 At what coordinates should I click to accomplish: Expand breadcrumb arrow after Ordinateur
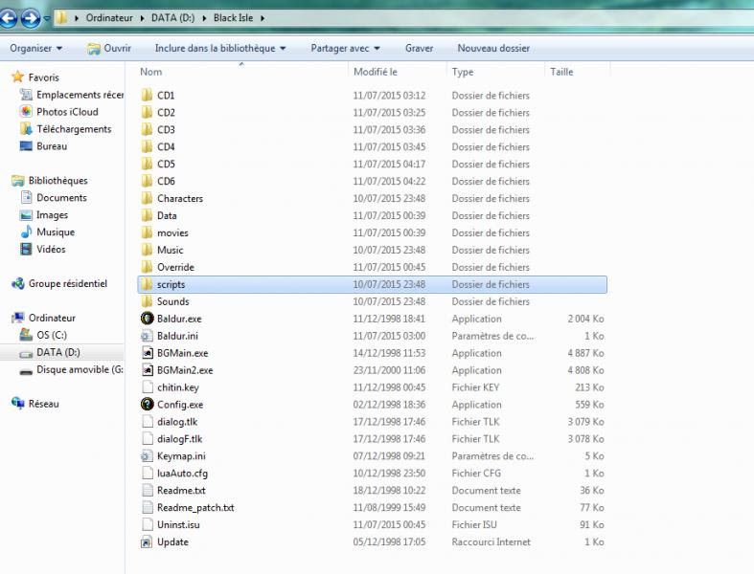pos(142,18)
